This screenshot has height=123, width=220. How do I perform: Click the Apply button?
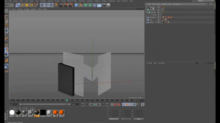pyautogui.click(x=139, y=119)
